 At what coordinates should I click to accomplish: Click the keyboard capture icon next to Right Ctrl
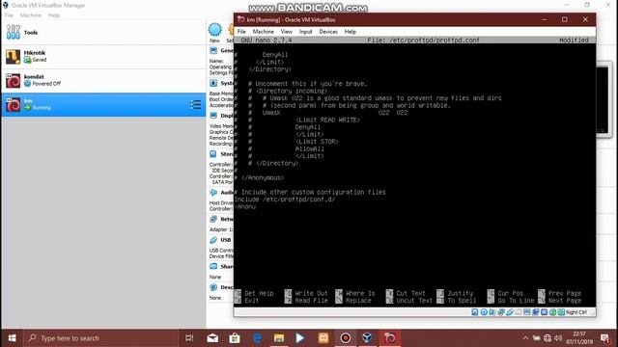(561, 312)
